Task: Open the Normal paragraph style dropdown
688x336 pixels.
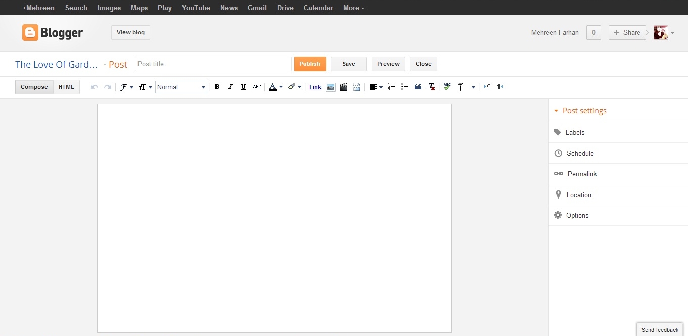Action: pyautogui.click(x=181, y=87)
